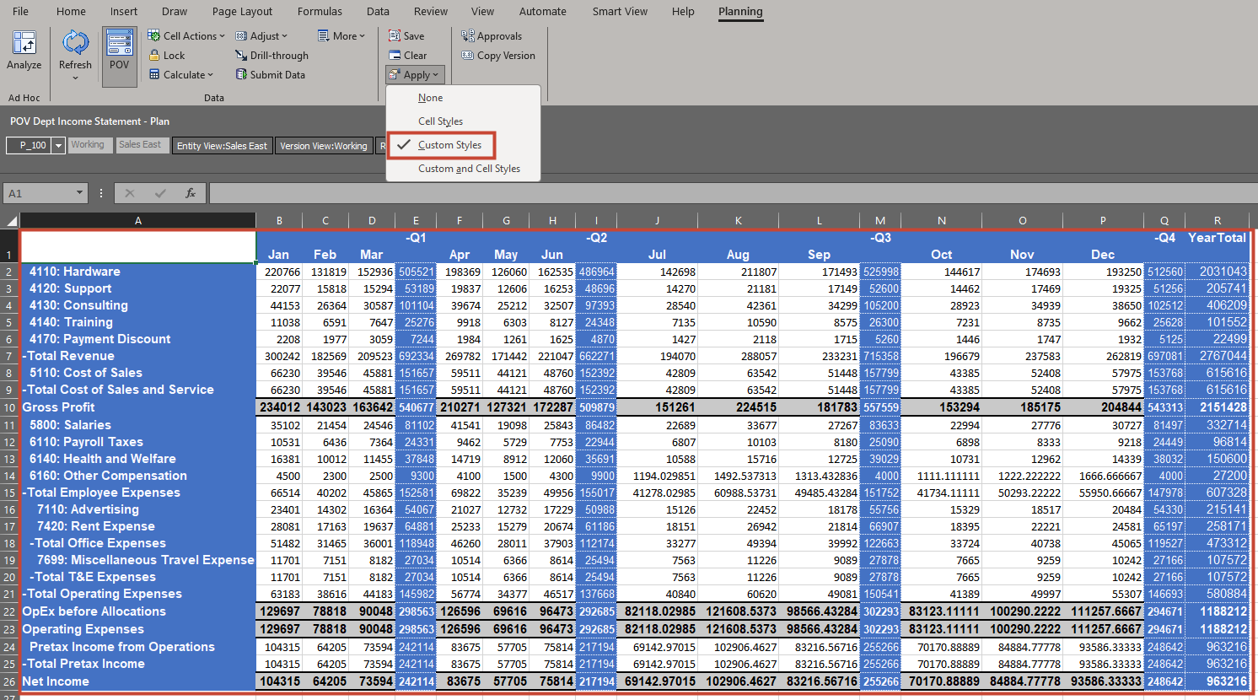Image resolution: width=1258 pixels, height=700 pixels.
Task: Open the Smart View tab
Action: pyautogui.click(x=620, y=11)
